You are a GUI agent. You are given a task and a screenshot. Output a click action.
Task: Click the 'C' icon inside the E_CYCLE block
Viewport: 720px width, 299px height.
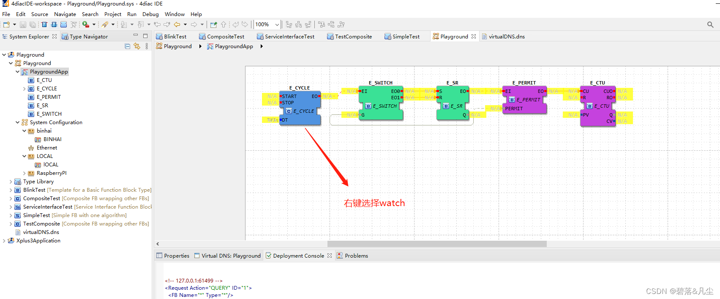click(289, 111)
